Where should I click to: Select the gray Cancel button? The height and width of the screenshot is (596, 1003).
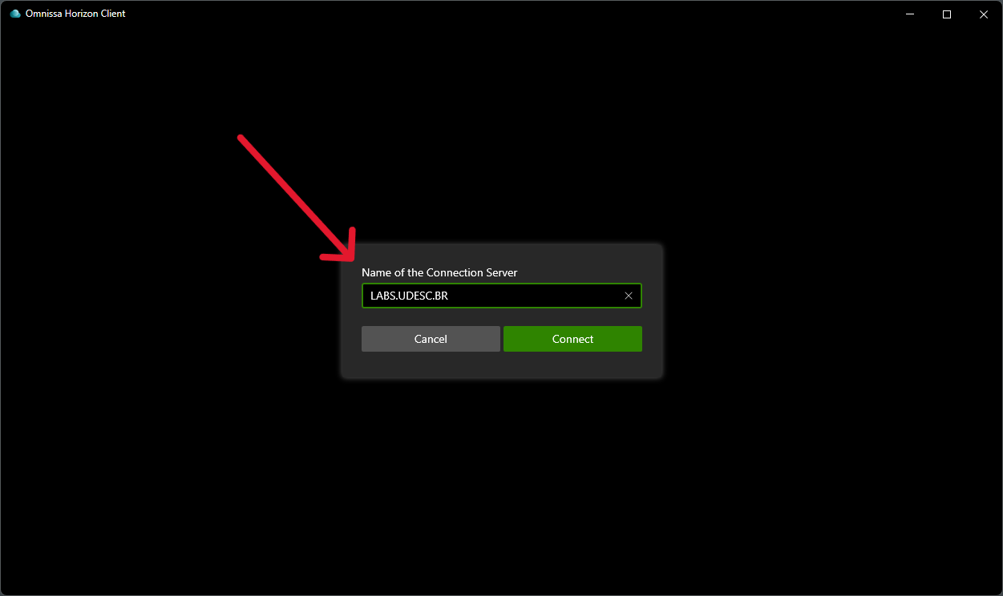(x=431, y=339)
